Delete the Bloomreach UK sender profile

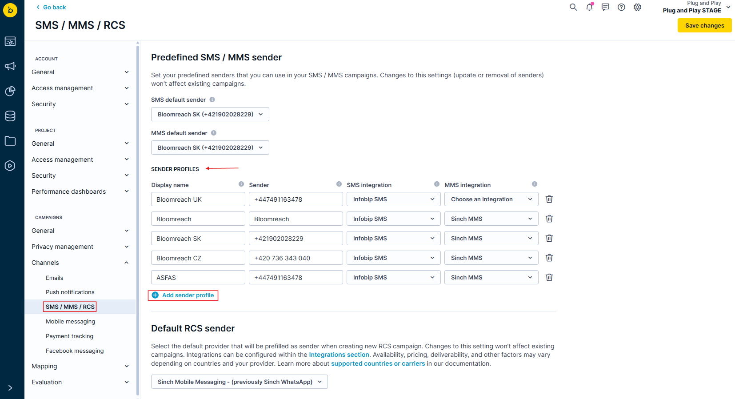[x=549, y=199]
